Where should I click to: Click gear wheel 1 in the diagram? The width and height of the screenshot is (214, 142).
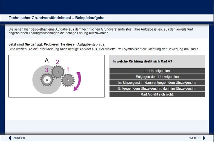[x=68, y=80]
